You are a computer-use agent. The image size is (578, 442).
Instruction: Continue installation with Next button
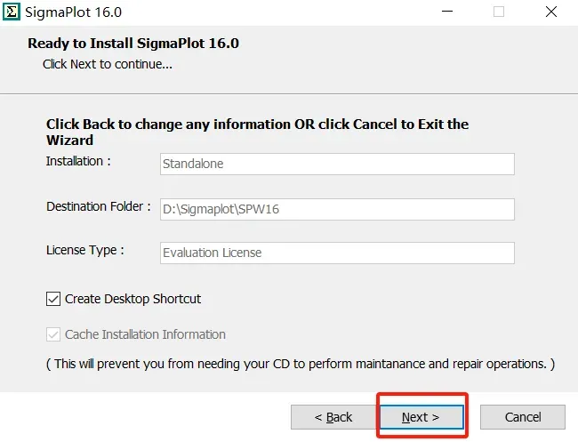pos(421,417)
